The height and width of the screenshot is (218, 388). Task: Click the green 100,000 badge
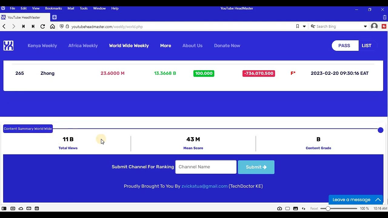[x=204, y=73]
